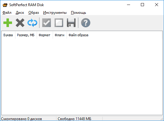Open the Инструменты menu
Screen dimensions: 164x121
click(55, 13)
